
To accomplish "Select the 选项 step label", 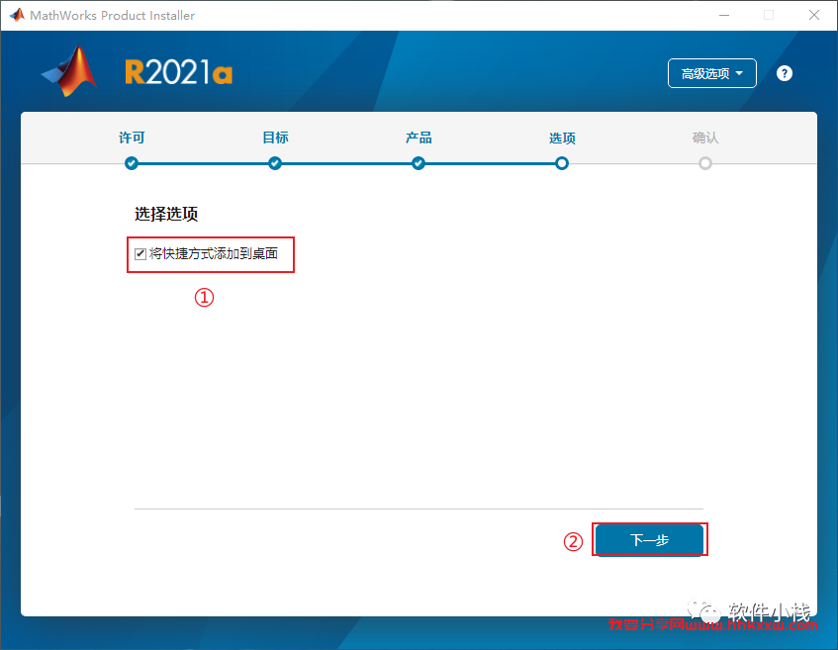I will [562, 139].
